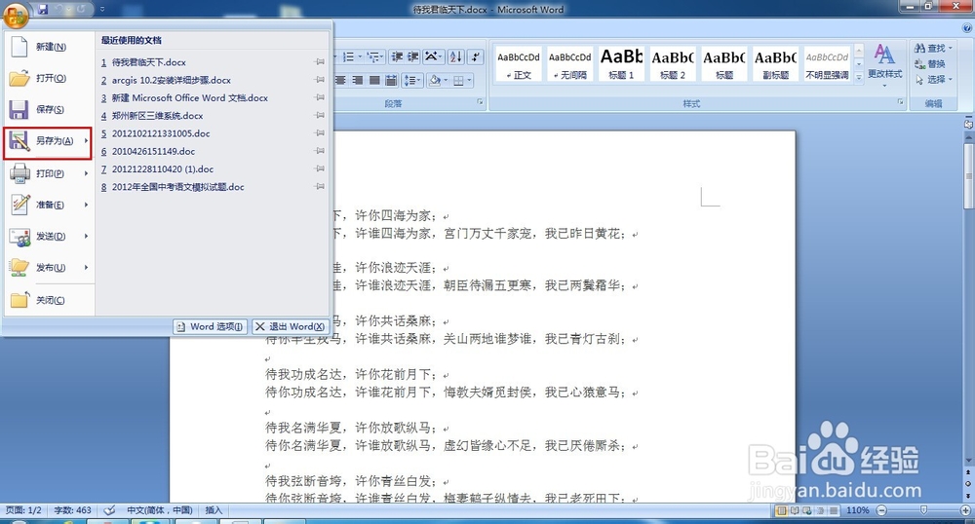Align text right in paragraph group

pyautogui.click(x=358, y=80)
